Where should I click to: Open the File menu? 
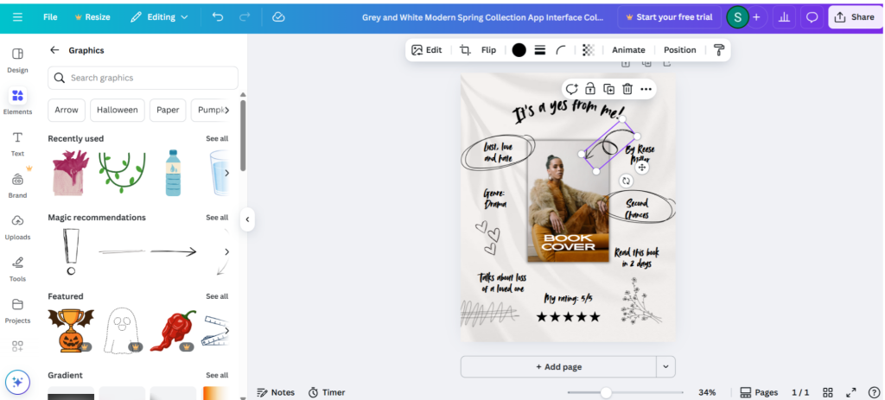[50, 17]
